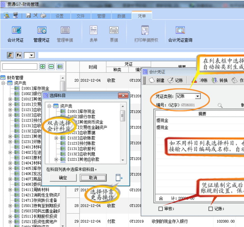Click the bird icon beside Fx

pos(10,55)
